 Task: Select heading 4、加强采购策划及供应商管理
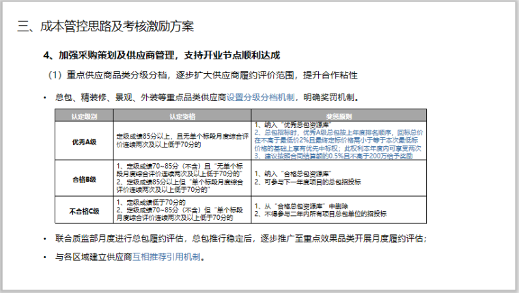pyautogui.click(x=163, y=55)
